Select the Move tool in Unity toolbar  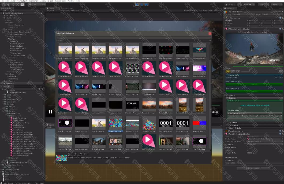point(8,5)
